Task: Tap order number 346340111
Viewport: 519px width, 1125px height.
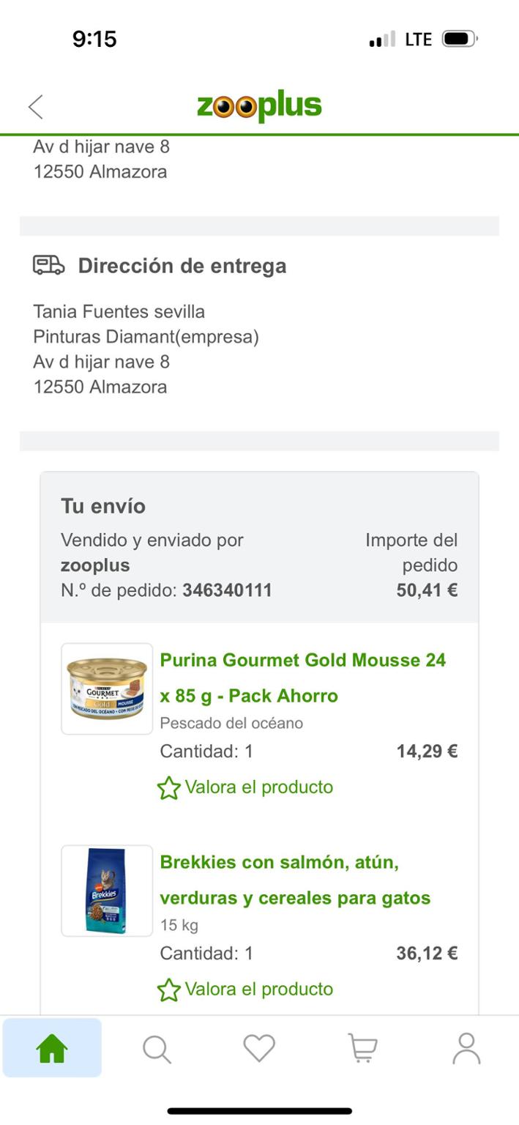Action: [x=227, y=590]
